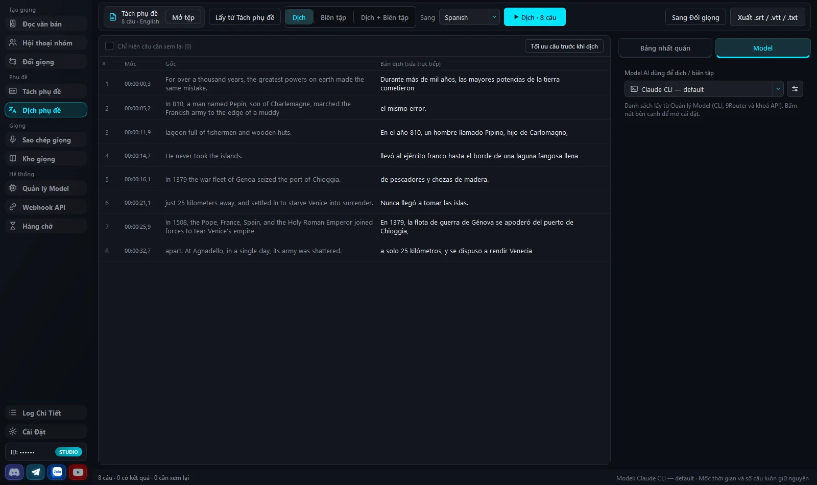The width and height of the screenshot is (817, 485).
Task: Switch to the Bảng nhất quán tab
Action: (665, 48)
